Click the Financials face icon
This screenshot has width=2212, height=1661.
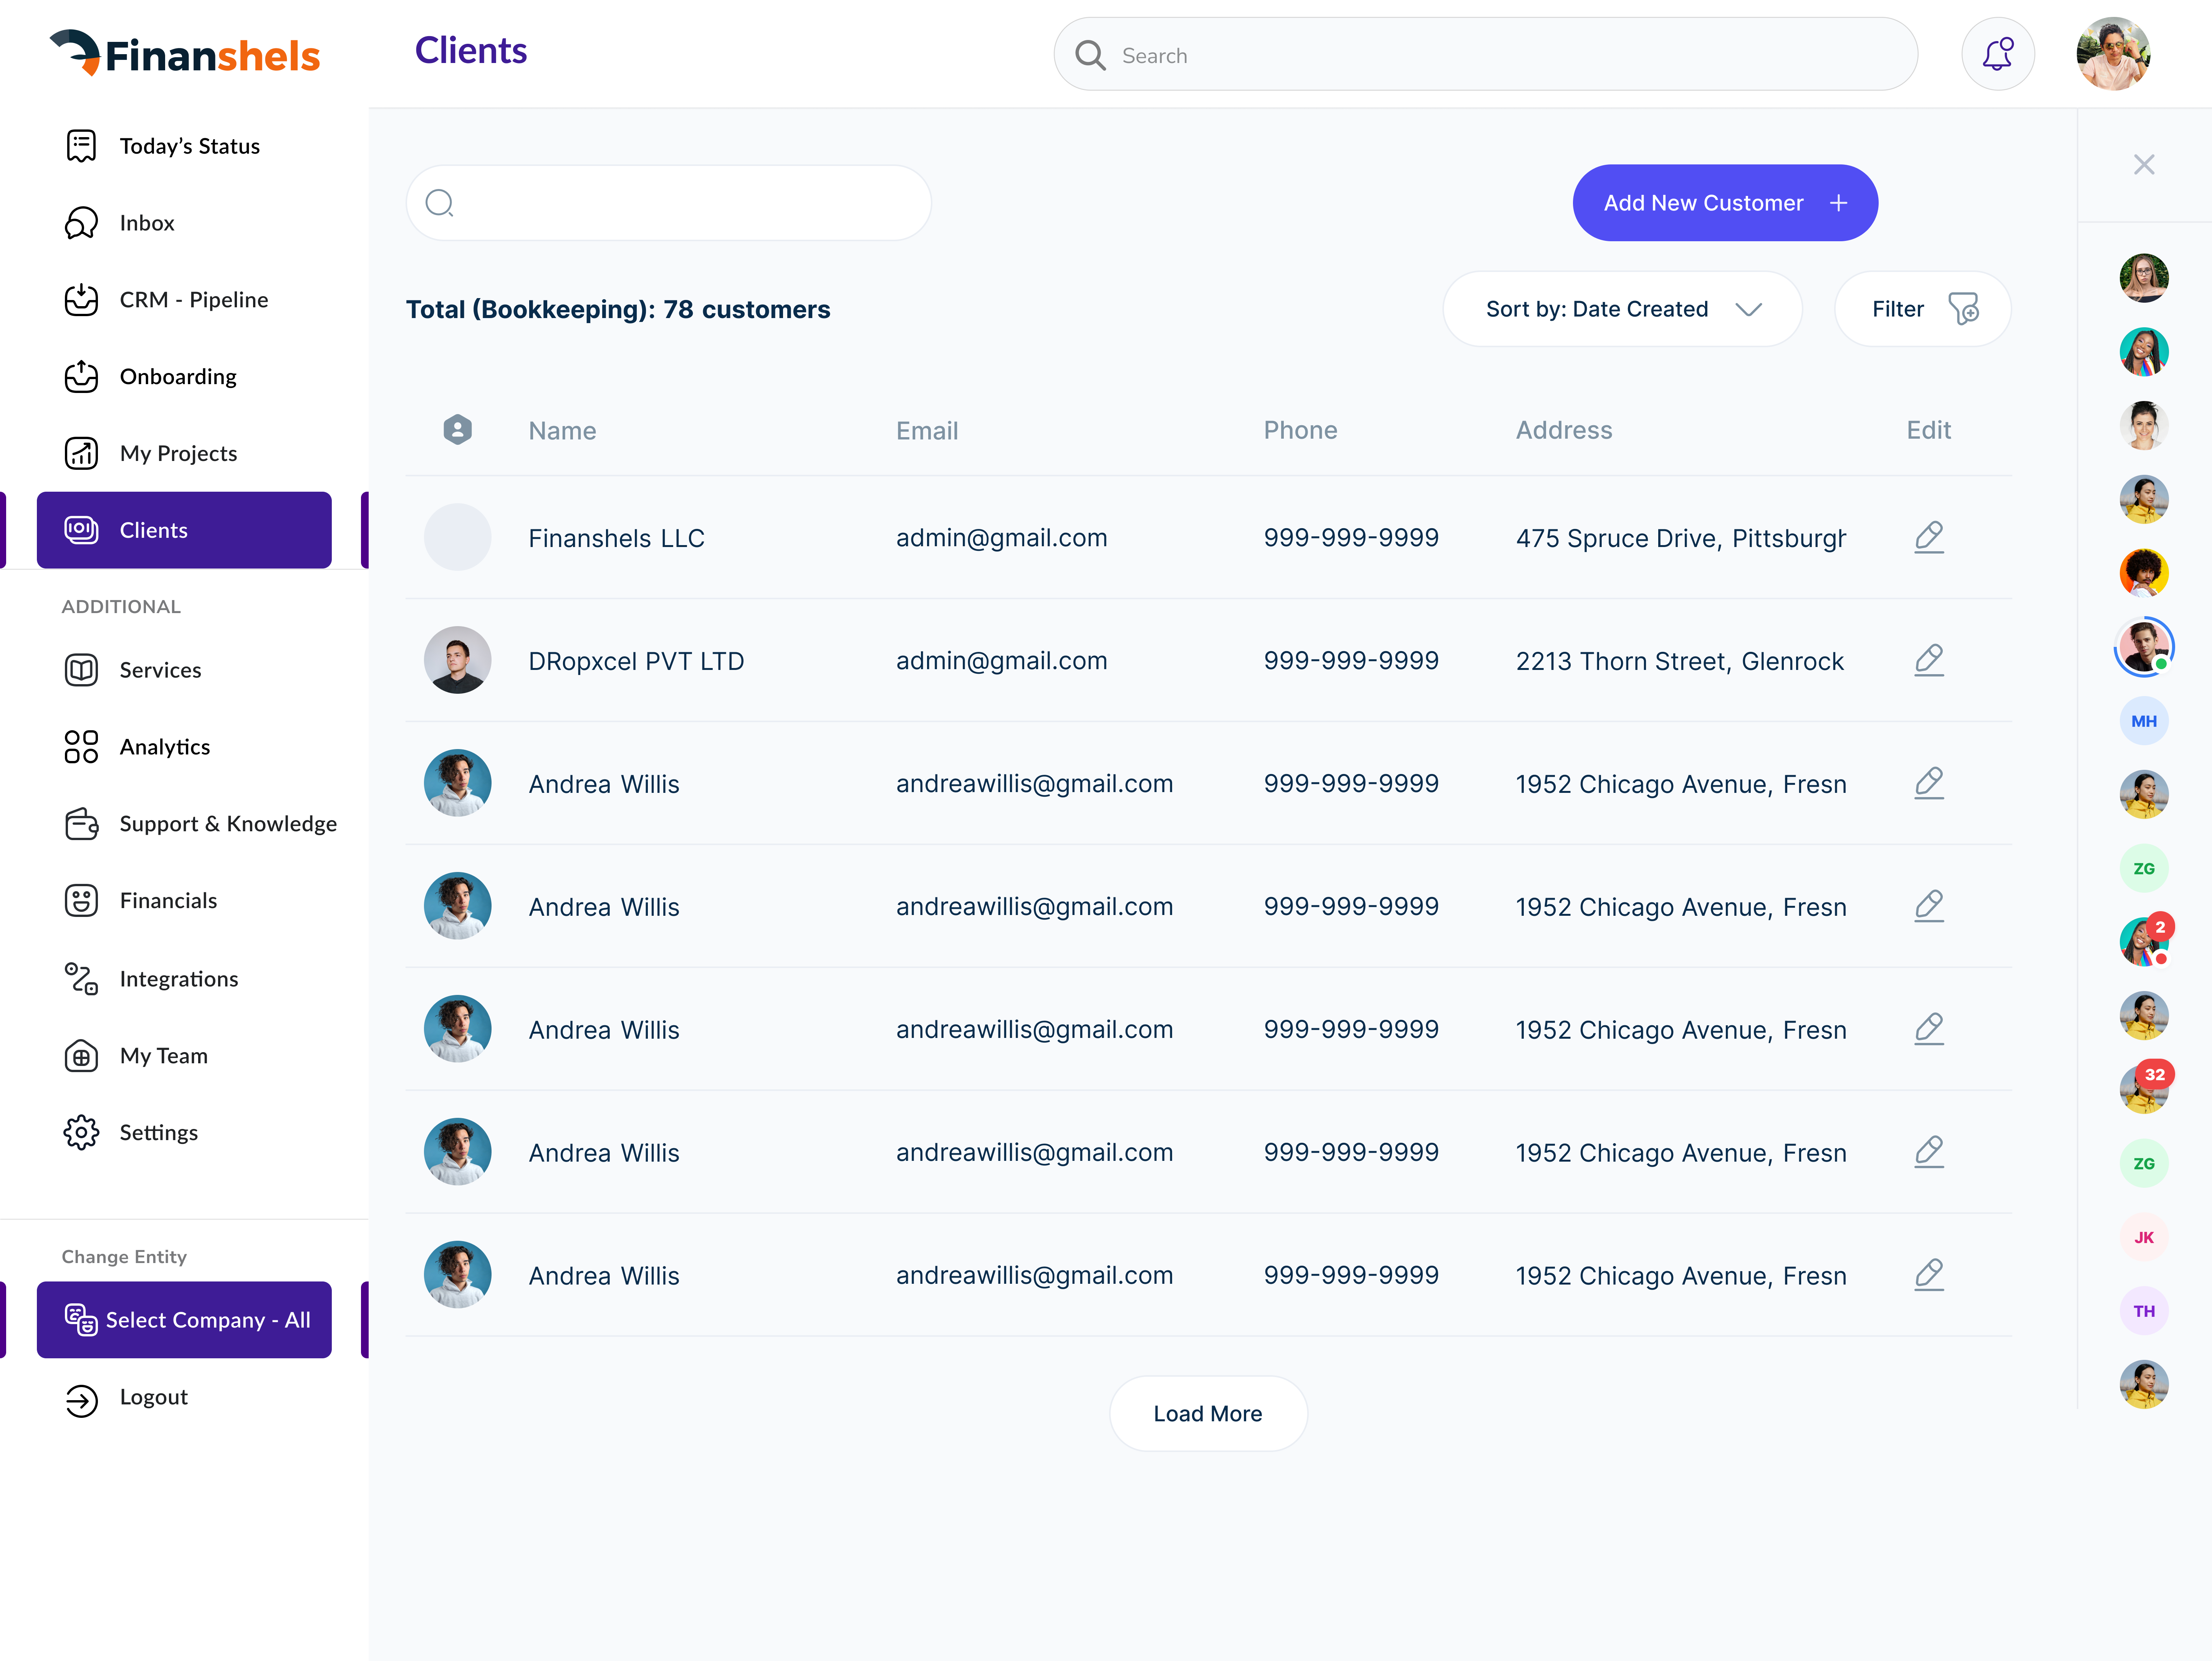(x=81, y=901)
